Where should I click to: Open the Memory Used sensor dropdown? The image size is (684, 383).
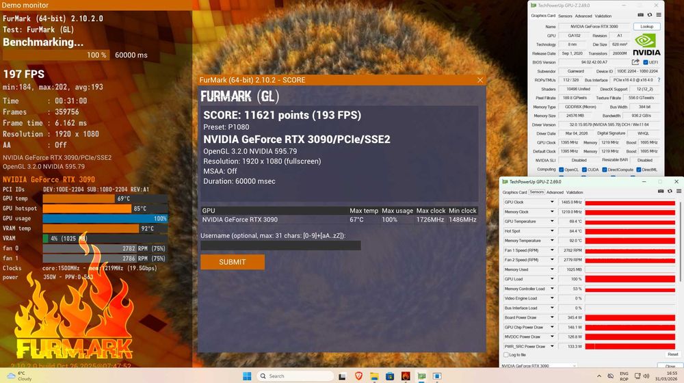tap(552, 269)
